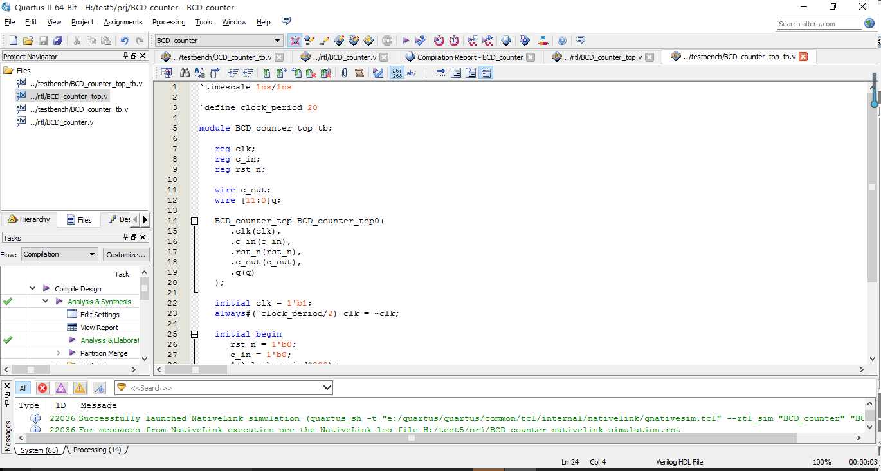Click the View Report task
The height and width of the screenshot is (471, 881).
99,328
